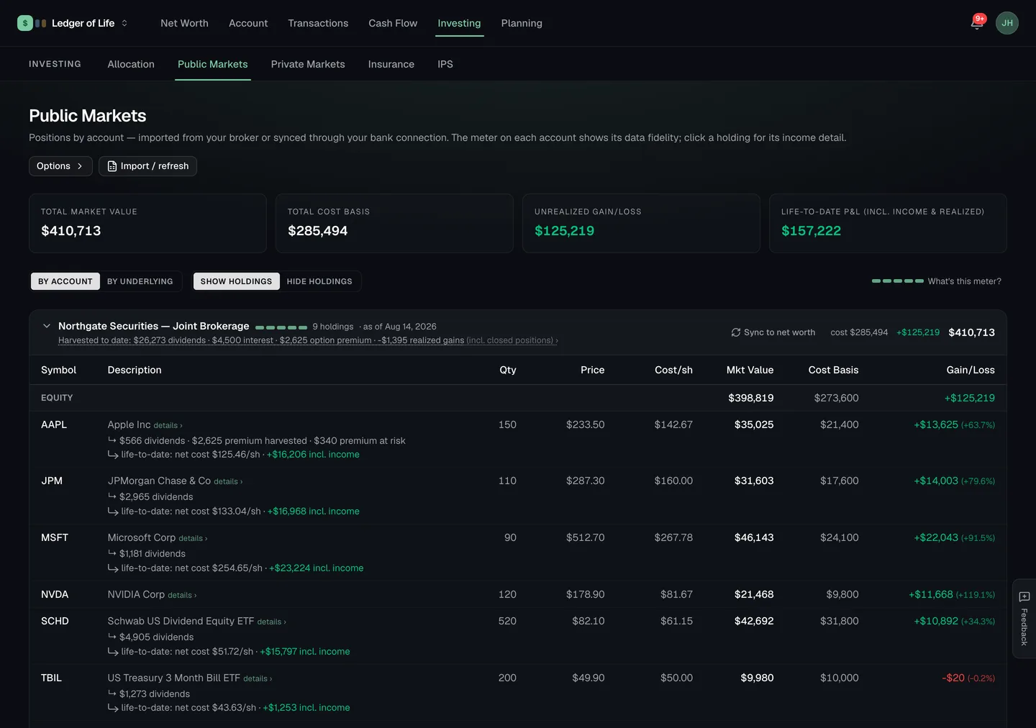Click the Cost Basis column header
This screenshot has width=1036, height=728.
tap(833, 370)
